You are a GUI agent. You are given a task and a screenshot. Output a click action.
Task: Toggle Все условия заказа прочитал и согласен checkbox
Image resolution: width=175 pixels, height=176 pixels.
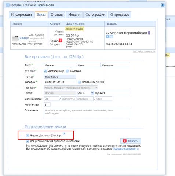[28, 141]
